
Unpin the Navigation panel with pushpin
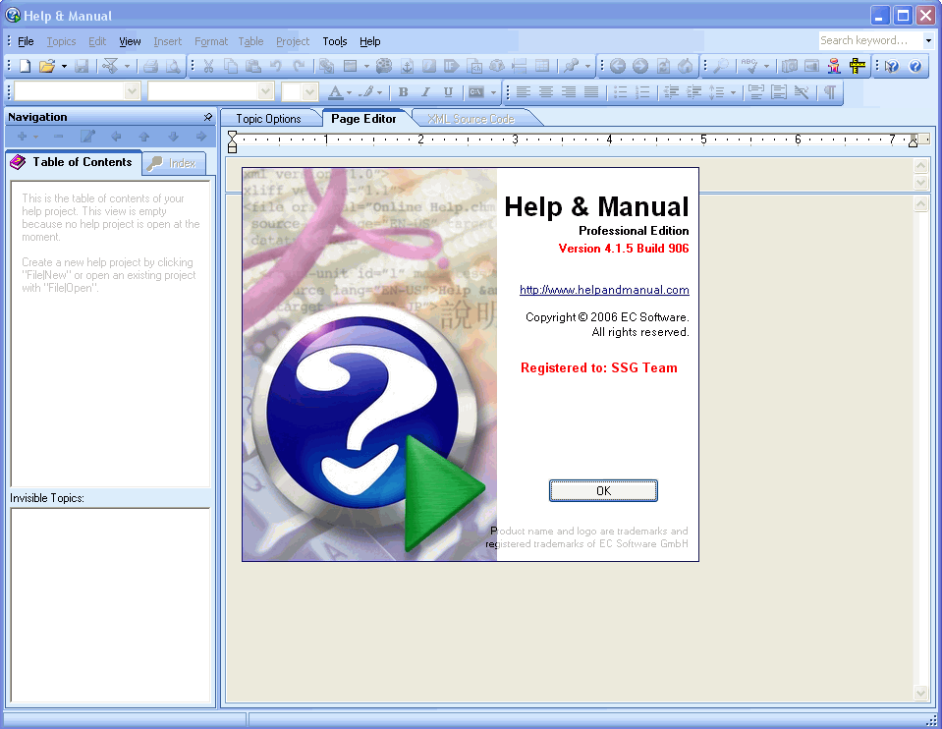[208, 117]
